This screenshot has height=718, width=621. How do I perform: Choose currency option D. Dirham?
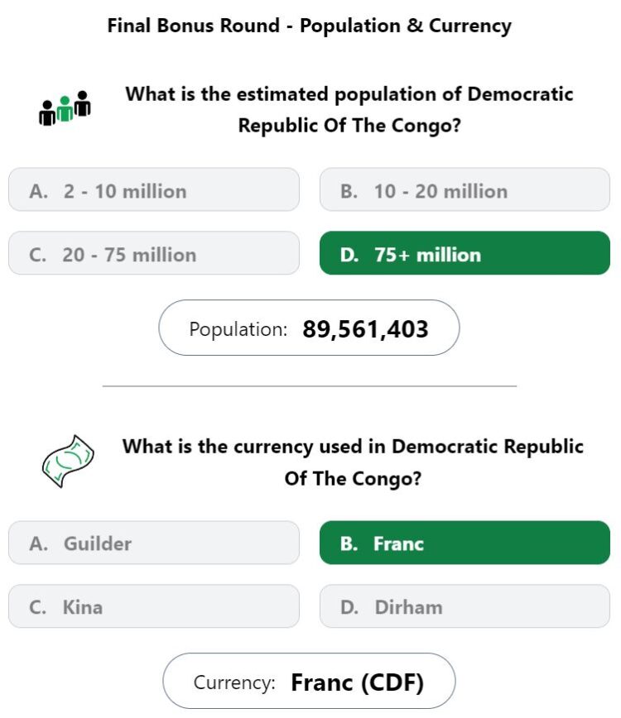(x=465, y=606)
